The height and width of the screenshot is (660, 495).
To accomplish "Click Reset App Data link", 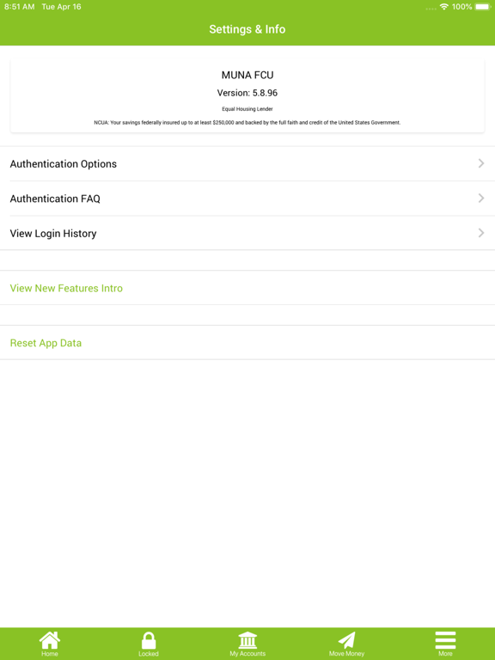I will coord(46,343).
